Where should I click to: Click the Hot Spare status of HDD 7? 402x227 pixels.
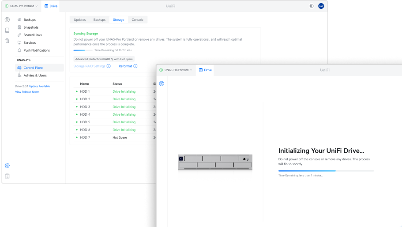(x=120, y=137)
